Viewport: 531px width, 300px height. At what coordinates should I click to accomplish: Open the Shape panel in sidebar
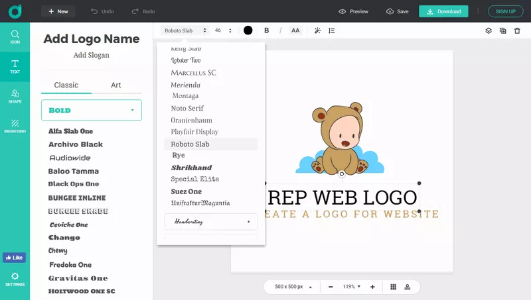(15, 97)
